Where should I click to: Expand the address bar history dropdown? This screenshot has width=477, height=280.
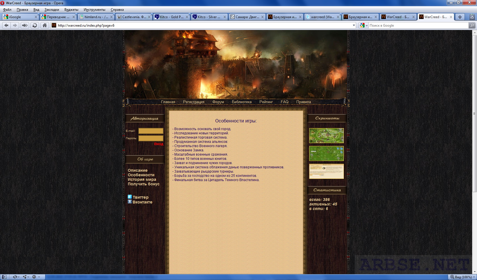click(x=354, y=26)
